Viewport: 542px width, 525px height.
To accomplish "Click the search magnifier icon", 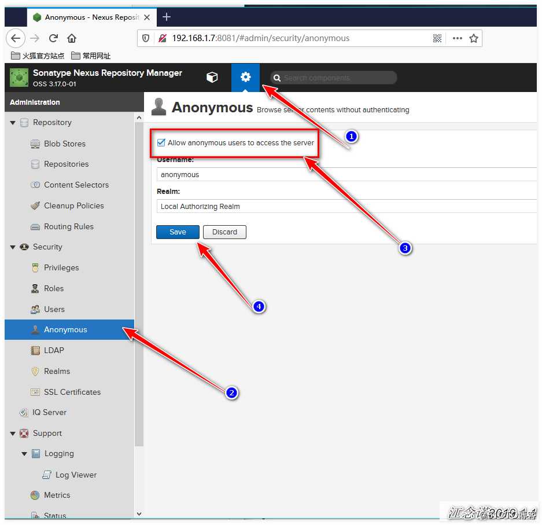I will [277, 78].
